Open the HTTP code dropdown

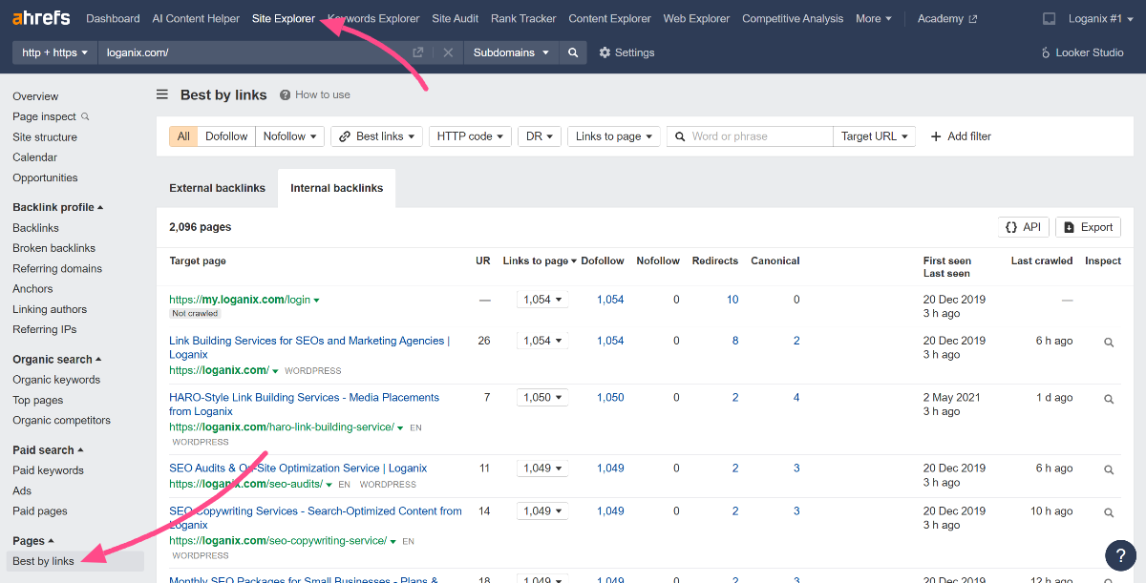pyautogui.click(x=470, y=136)
